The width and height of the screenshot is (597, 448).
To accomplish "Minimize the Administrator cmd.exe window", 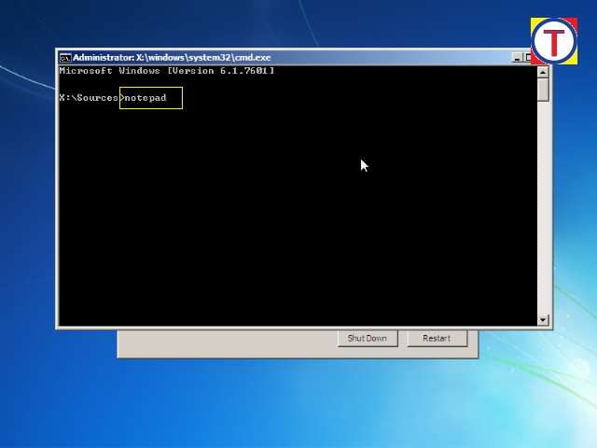I will tap(517, 58).
